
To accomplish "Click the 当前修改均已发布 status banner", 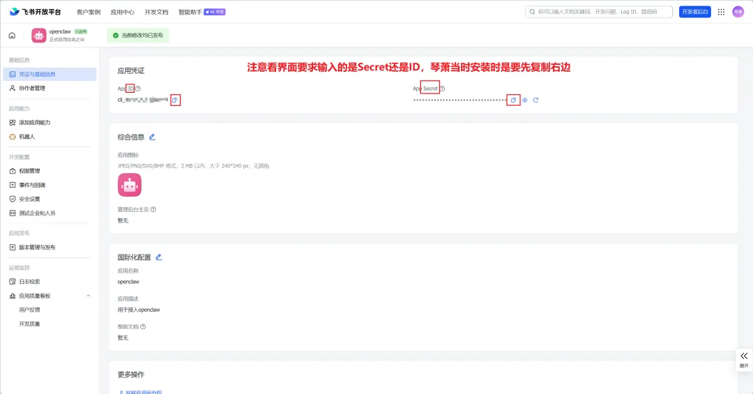I will click(138, 35).
